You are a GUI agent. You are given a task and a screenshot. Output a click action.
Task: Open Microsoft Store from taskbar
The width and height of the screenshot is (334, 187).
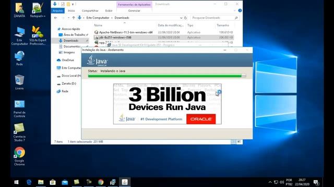coord(53,182)
